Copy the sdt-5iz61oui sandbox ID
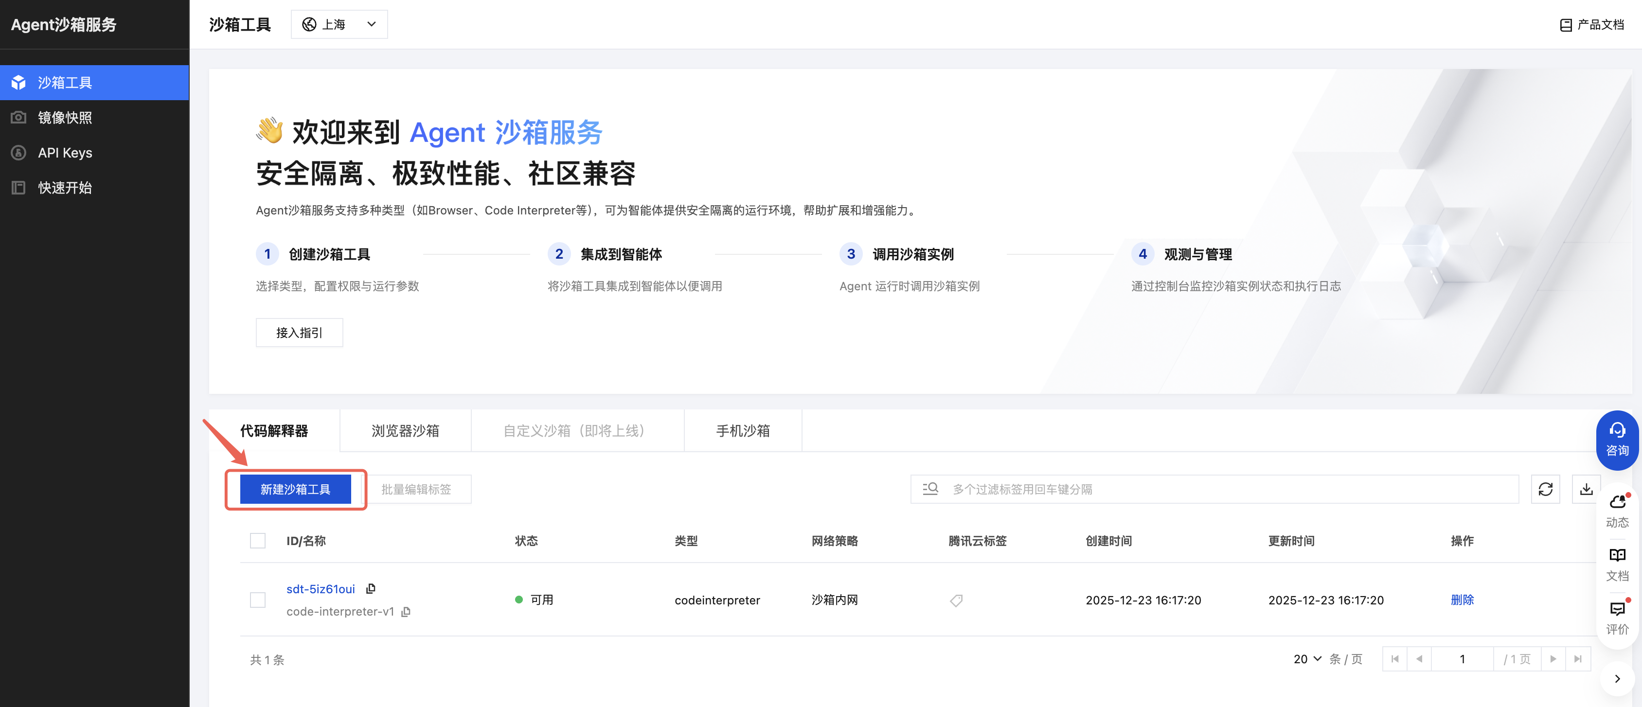The height and width of the screenshot is (707, 1642). tap(371, 588)
